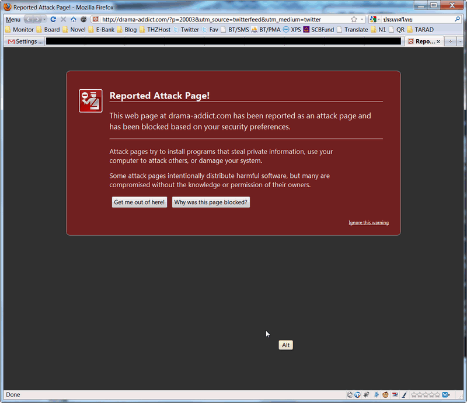Click the blue Xmarks status bar icon
467x403 pixels.
point(445,395)
